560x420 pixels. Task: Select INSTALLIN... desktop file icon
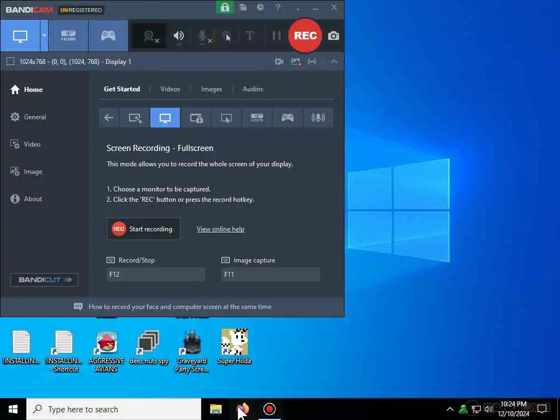pos(21,347)
